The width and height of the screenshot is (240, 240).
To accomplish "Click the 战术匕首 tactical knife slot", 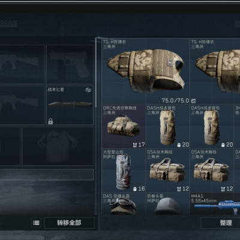I will point(70,106).
